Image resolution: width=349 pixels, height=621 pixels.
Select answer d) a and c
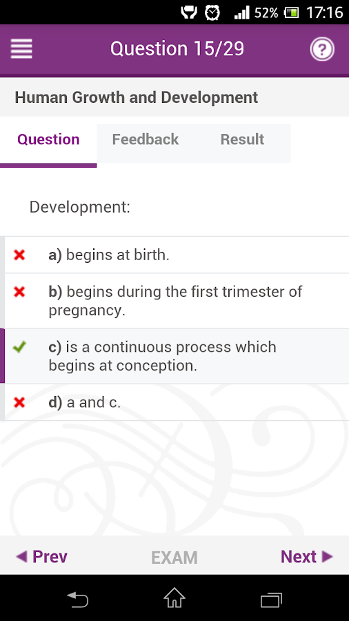(x=177, y=402)
